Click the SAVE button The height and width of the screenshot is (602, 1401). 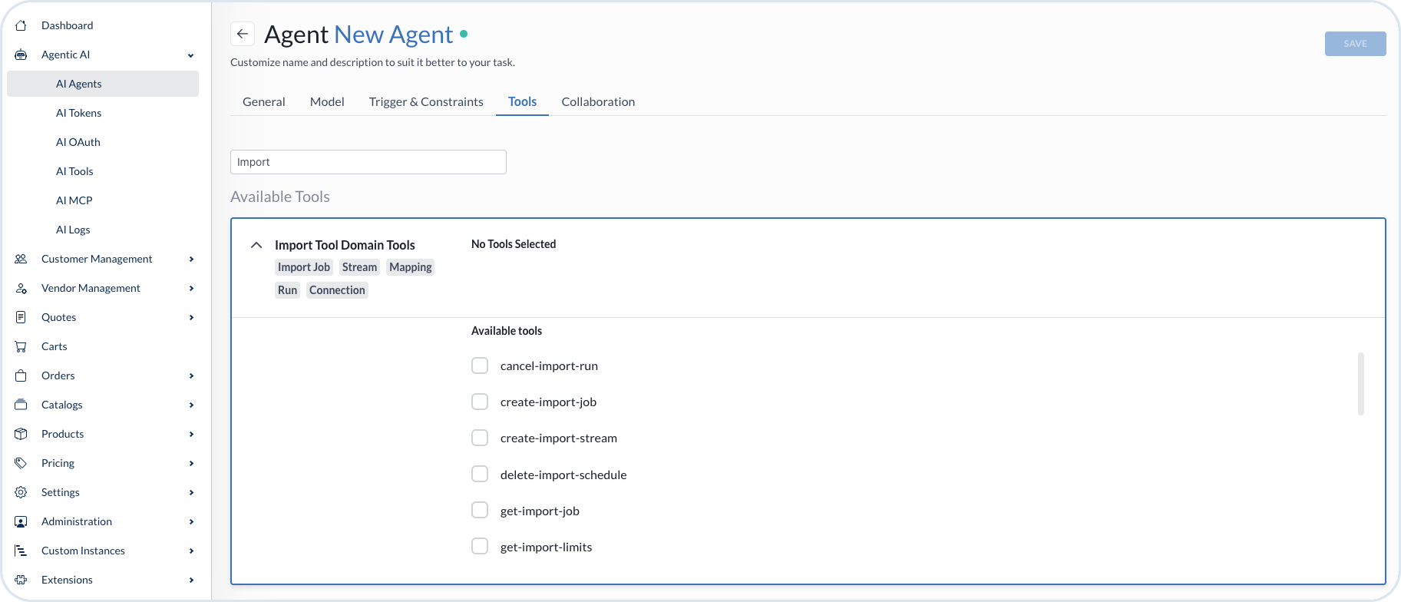click(x=1355, y=44)
